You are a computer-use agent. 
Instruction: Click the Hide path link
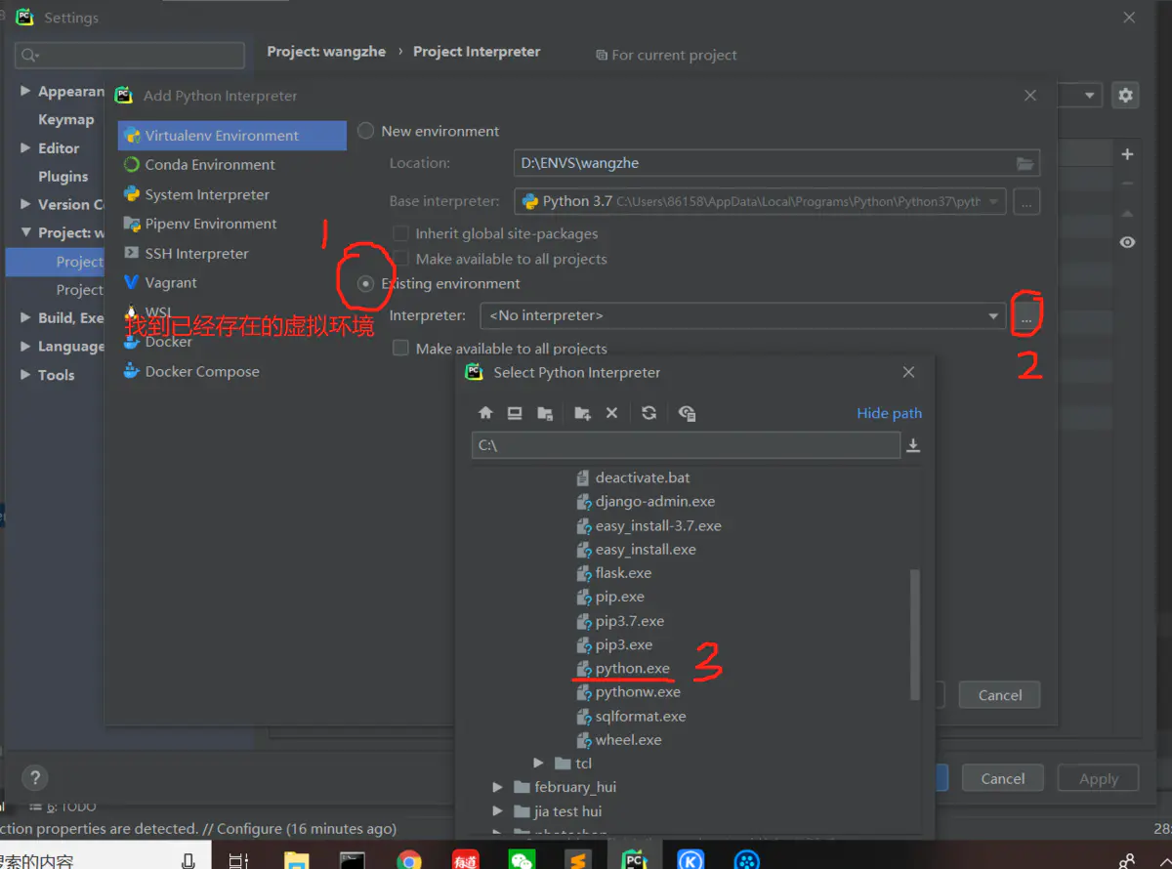(889, 413)
